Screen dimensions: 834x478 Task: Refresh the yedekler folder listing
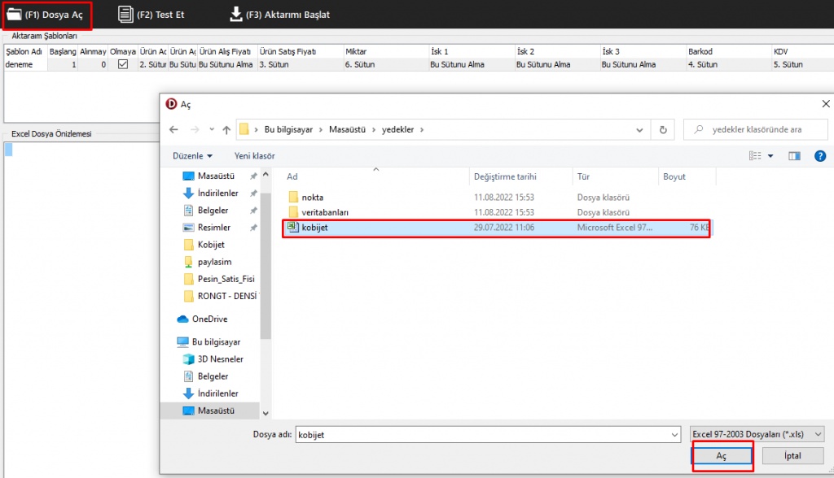(663, 129)
